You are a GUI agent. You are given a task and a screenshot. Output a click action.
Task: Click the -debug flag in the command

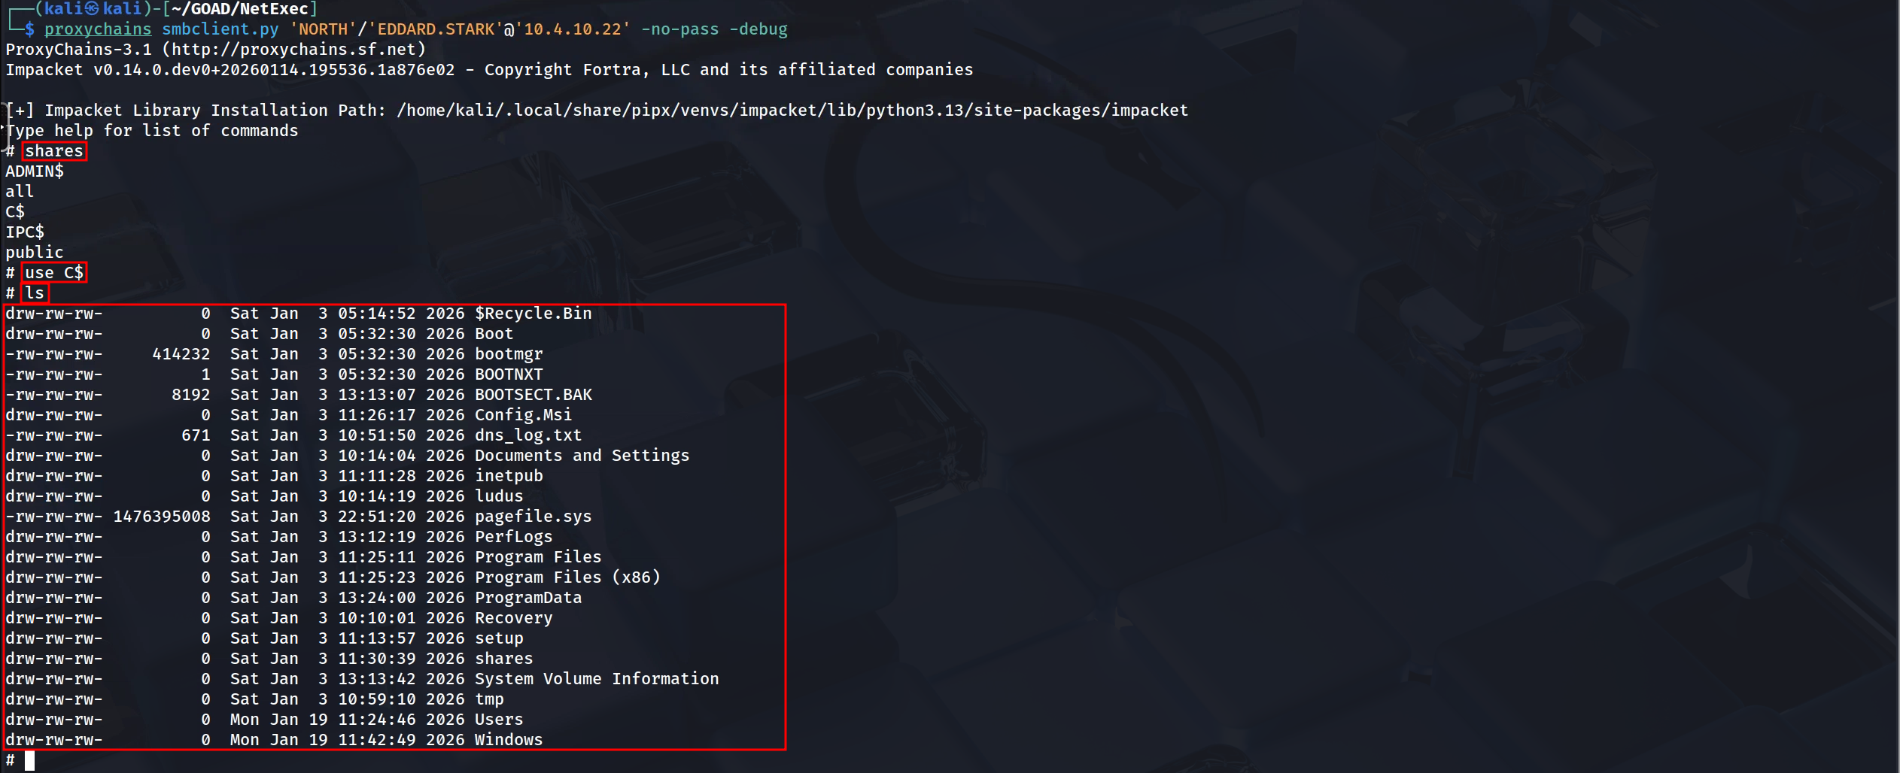[758, 29]
